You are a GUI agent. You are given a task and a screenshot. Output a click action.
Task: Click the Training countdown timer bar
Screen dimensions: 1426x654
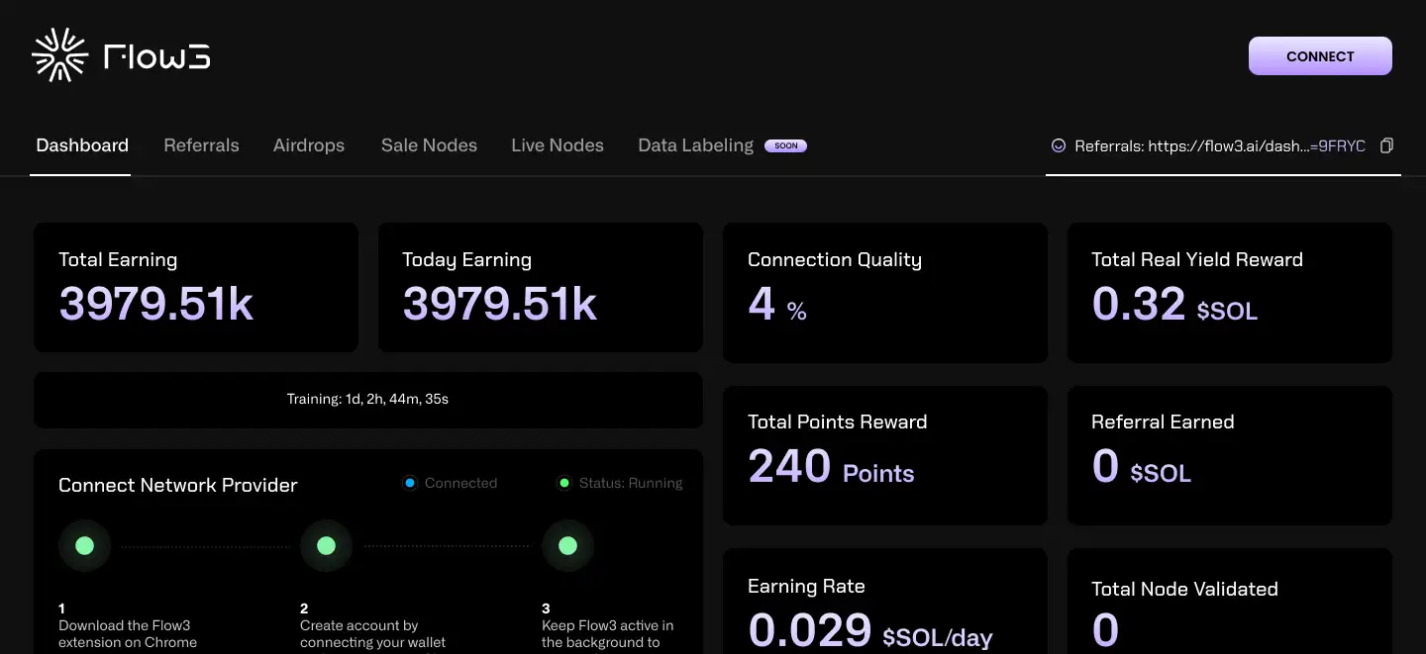[367, 400]
